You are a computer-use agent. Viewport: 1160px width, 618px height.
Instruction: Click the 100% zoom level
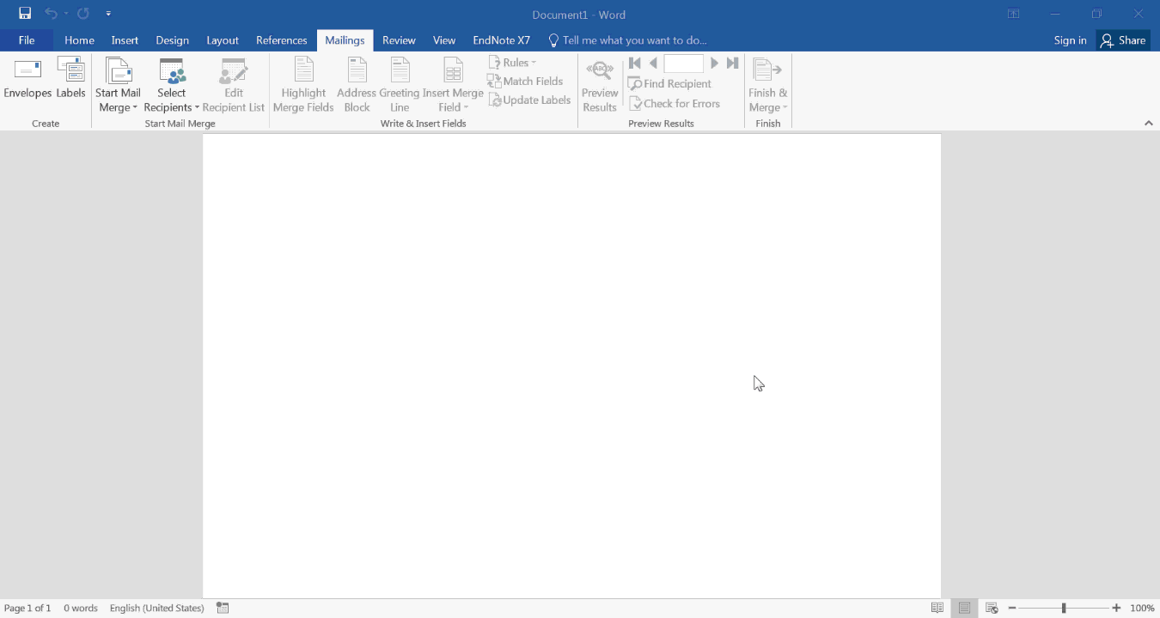[1142, 608]
